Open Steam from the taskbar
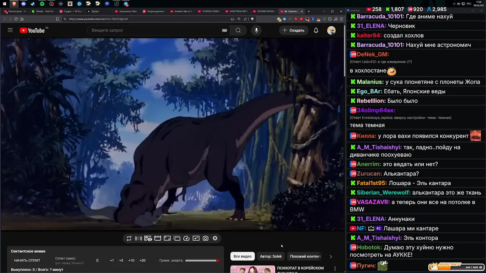 pyautogui.click(x=33, y=4)
